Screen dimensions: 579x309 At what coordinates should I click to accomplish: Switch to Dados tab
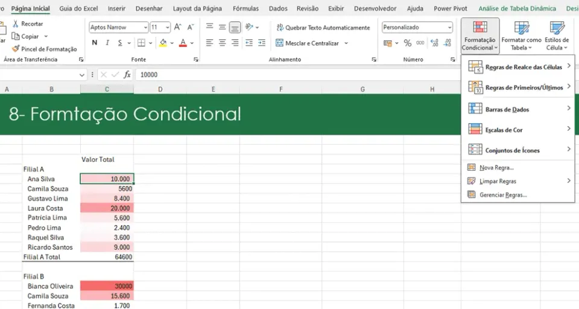[278, 8]
